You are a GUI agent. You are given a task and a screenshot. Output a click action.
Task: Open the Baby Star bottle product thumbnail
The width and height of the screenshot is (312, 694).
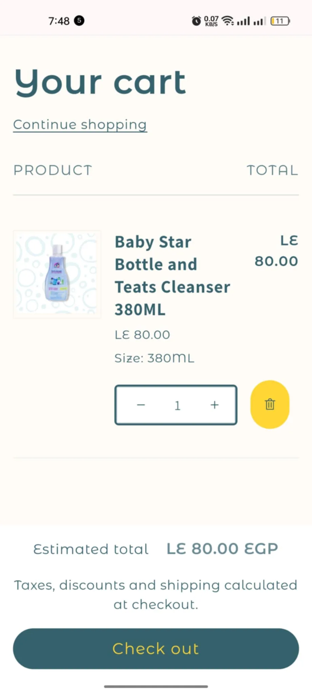tap(57, 274)
